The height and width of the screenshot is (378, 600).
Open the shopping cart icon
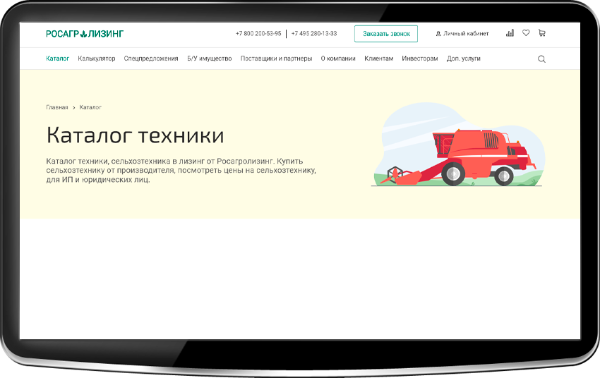(x=542, y=33)
